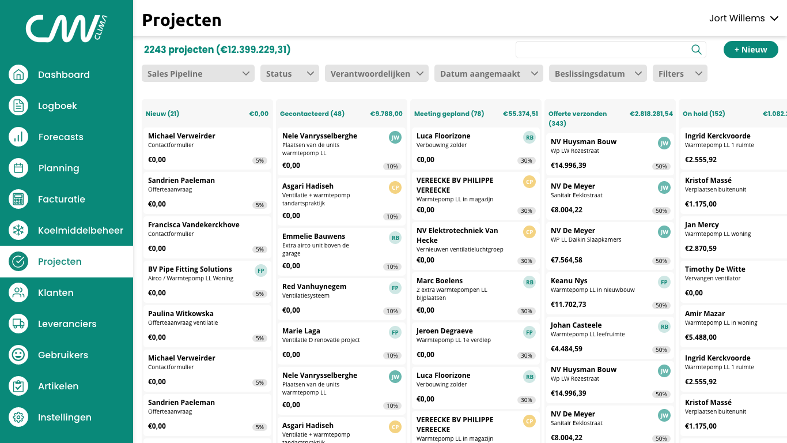Open Logboek via its document icon
The width and height of the screenshot is (787, 443).
pos(18,106)
